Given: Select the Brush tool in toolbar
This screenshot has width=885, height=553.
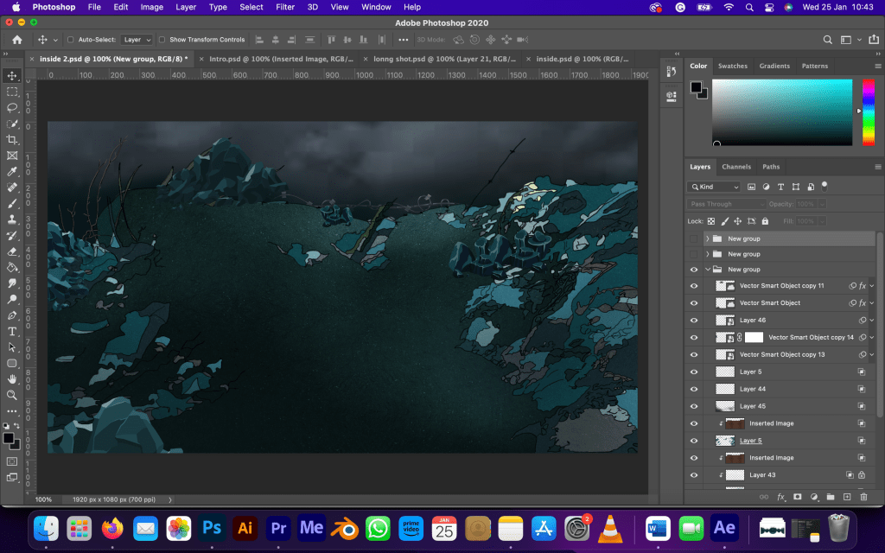Looking at the screenshot, I should click(x=12, y=204).
